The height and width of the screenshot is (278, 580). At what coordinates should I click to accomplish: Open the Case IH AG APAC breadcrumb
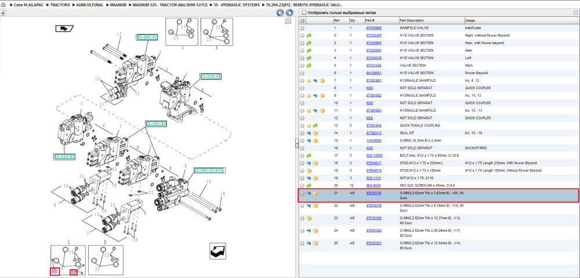click(29, 5)
